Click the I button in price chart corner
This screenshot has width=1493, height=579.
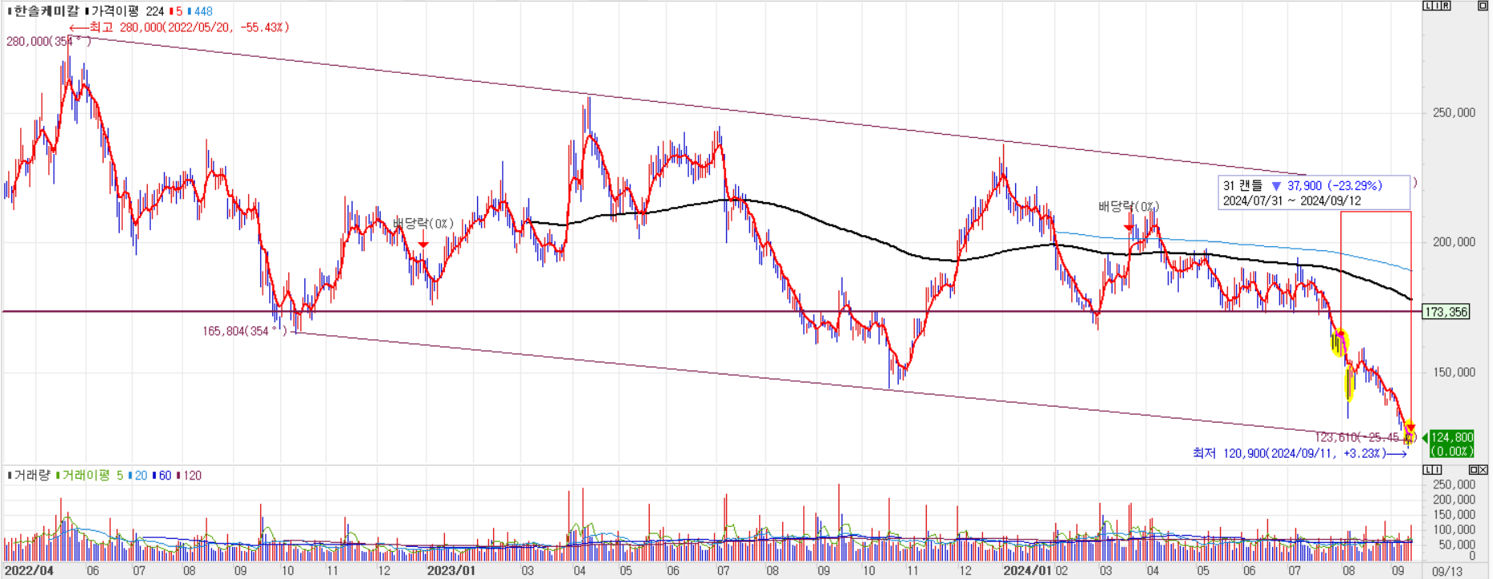[x=1437, y=6]
